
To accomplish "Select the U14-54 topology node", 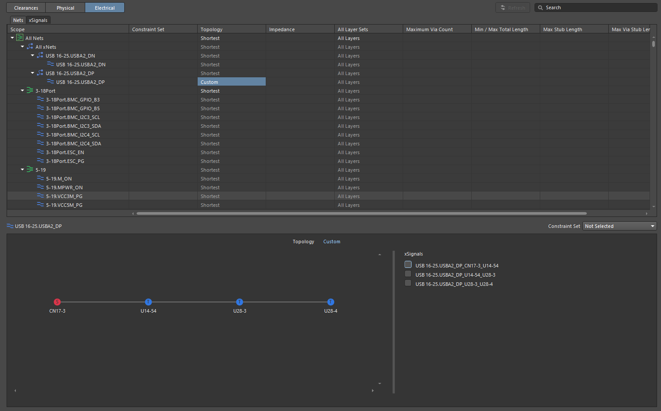I will (148, 302).
